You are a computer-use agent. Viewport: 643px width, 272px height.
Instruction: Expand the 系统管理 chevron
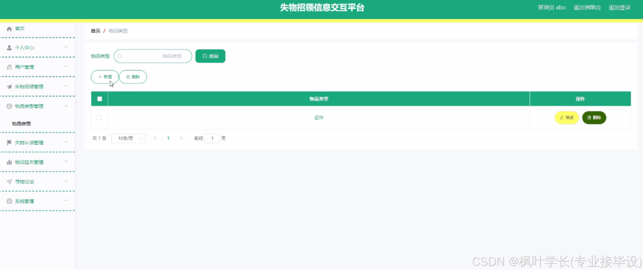[66, 201]
